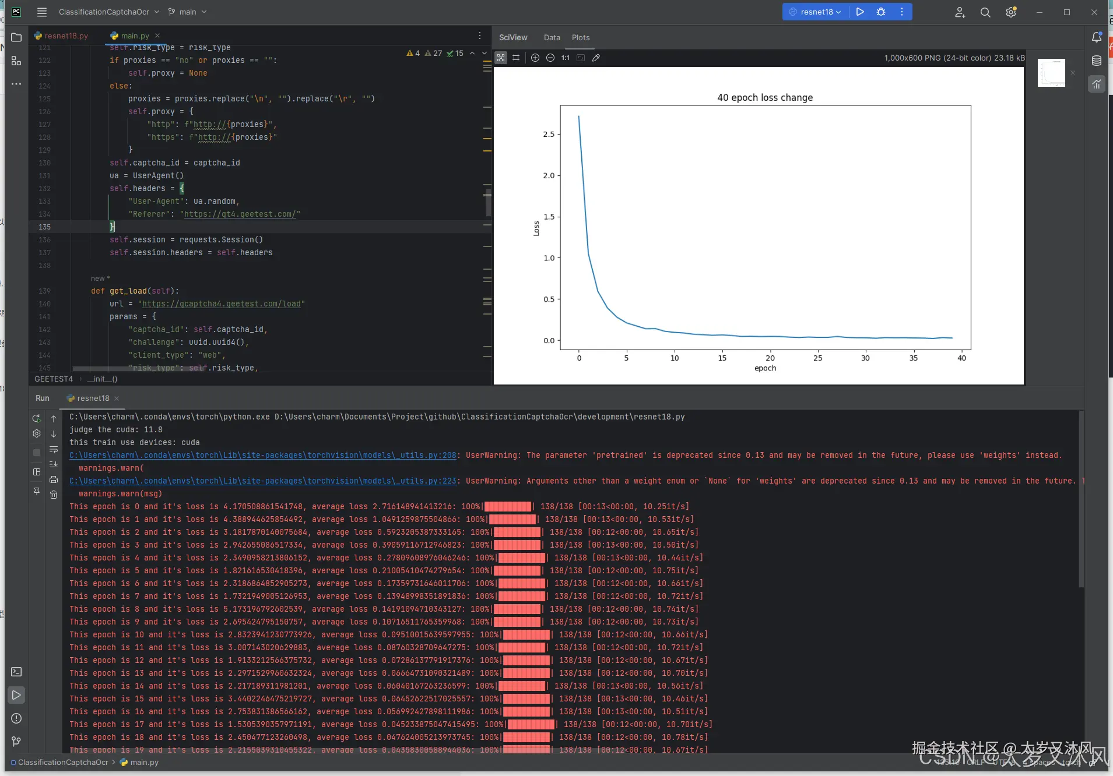This screenshot has width=1113, height=776.
Task: Click GEETEST4 in the editor breadcrumb
Action: [54, 379]
